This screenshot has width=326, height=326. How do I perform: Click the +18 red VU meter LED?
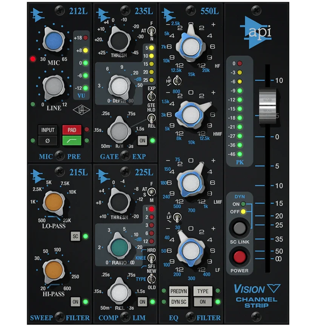85,38
